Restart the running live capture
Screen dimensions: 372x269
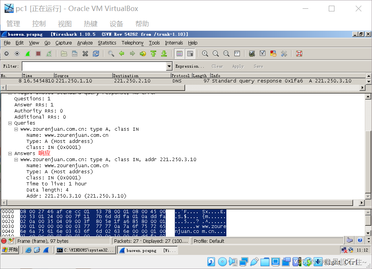pyautogui.click(x=49, y=54)
